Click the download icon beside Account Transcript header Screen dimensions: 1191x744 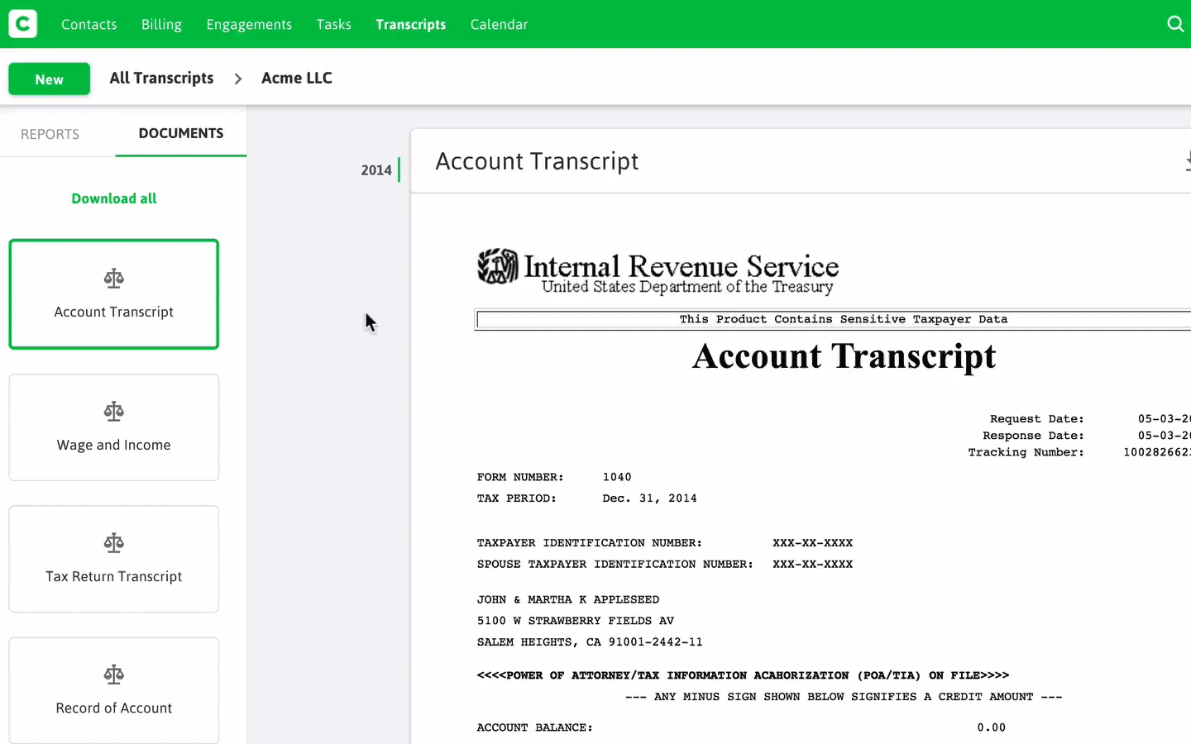pos(1188,161)
